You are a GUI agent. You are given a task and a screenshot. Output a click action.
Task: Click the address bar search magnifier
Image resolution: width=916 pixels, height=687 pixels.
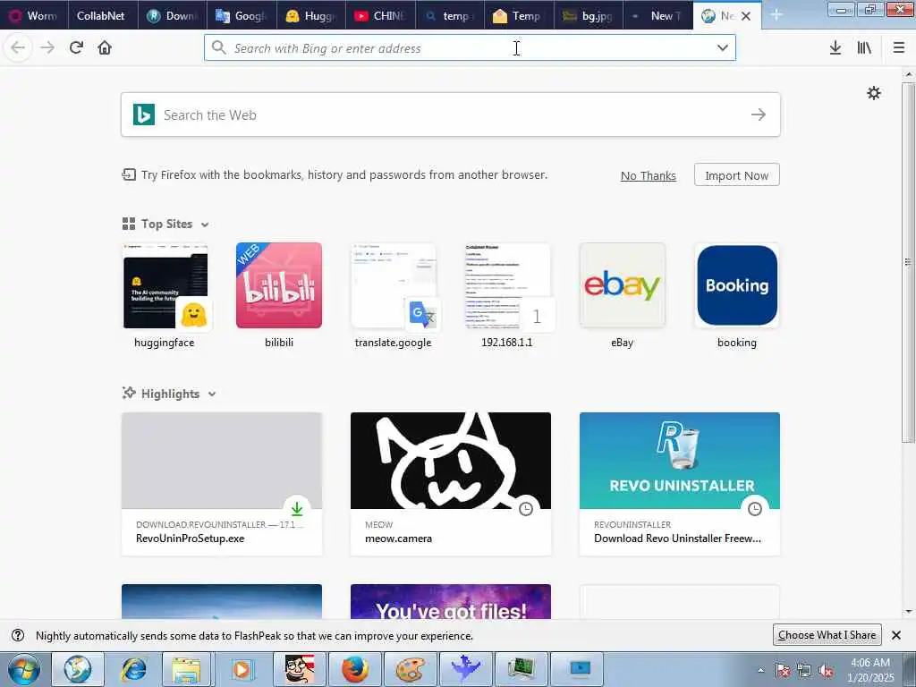[x=218, y=47]
